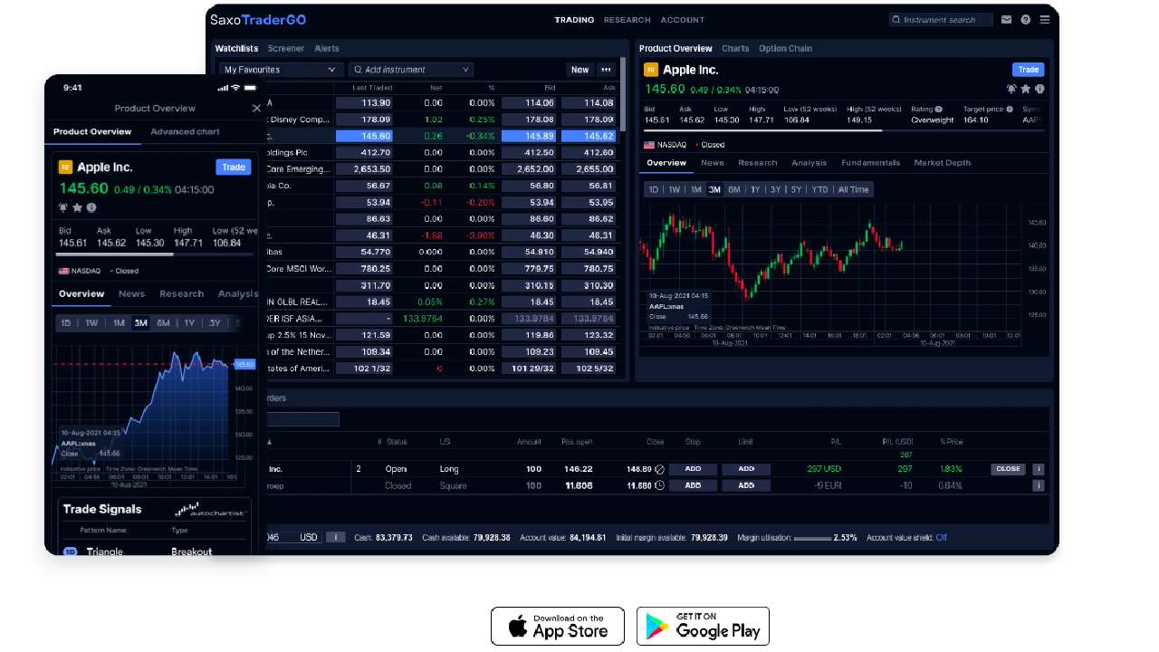Toggle the Account value shield Off link

[942, 538]
